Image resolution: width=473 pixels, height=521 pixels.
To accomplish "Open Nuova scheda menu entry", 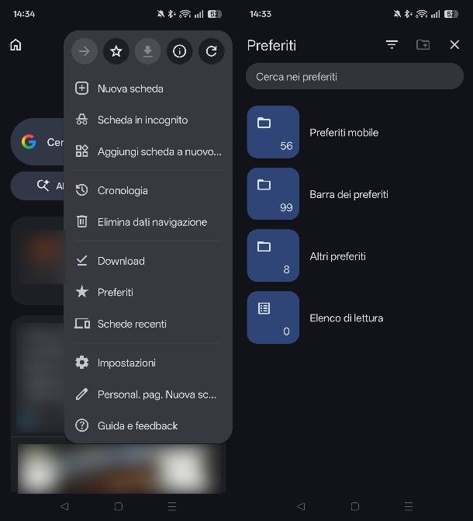I will pyautogui.click(x=148, y=89).
